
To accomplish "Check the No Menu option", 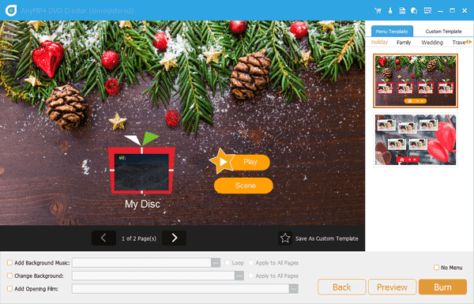I will pyautogui.click(x=436, y=268).
